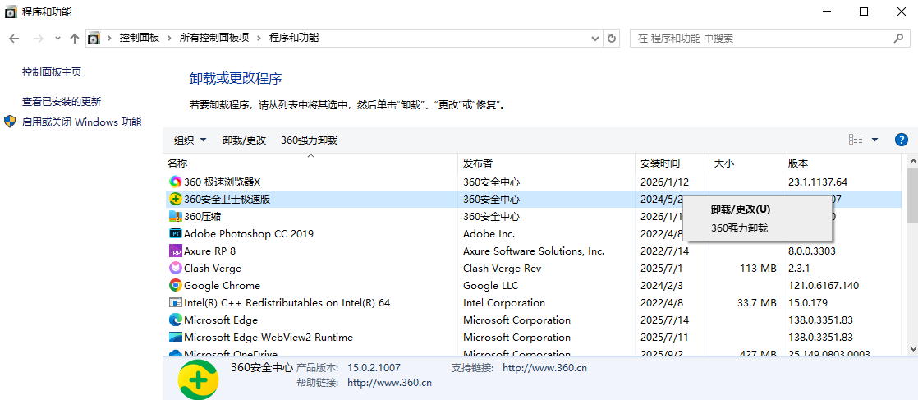
Task: Expand the view options dropdown arrow
Action: pos(874,140)
